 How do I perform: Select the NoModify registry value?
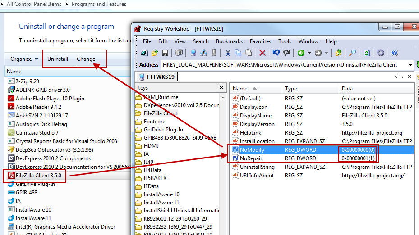point(323,149)
